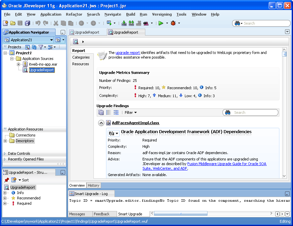The width and height of the screenshot is (293, 226).
Task: Select the Connections folder
Action: (x=25, y=135)
